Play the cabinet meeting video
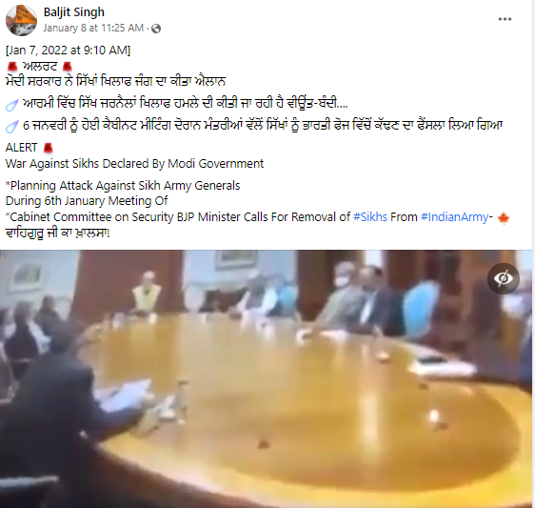 coord(267,378)
